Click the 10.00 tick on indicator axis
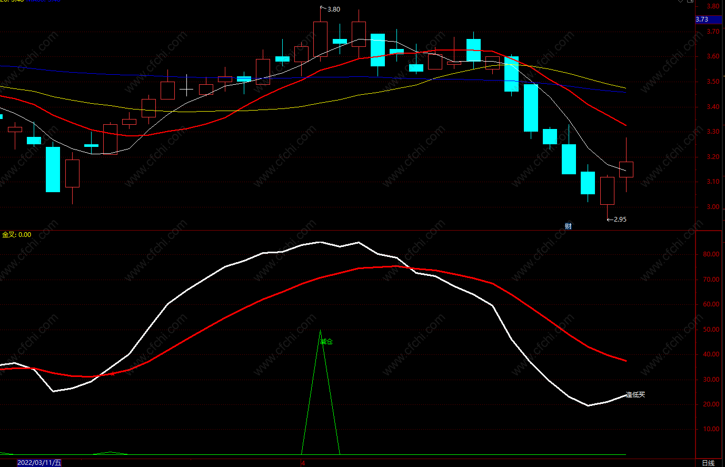The image size is (725, 467). (x=711, y=429)
